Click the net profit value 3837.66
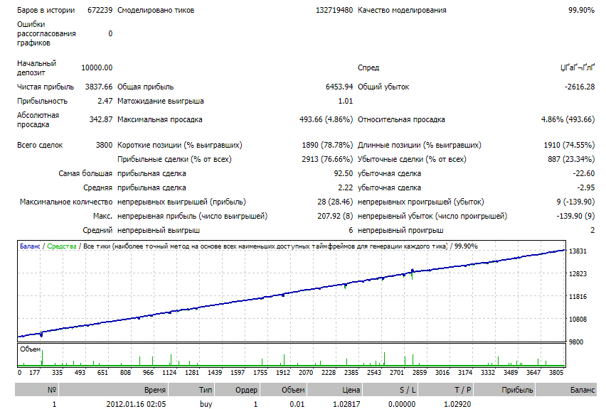606x409 pixels. point(99,87)
